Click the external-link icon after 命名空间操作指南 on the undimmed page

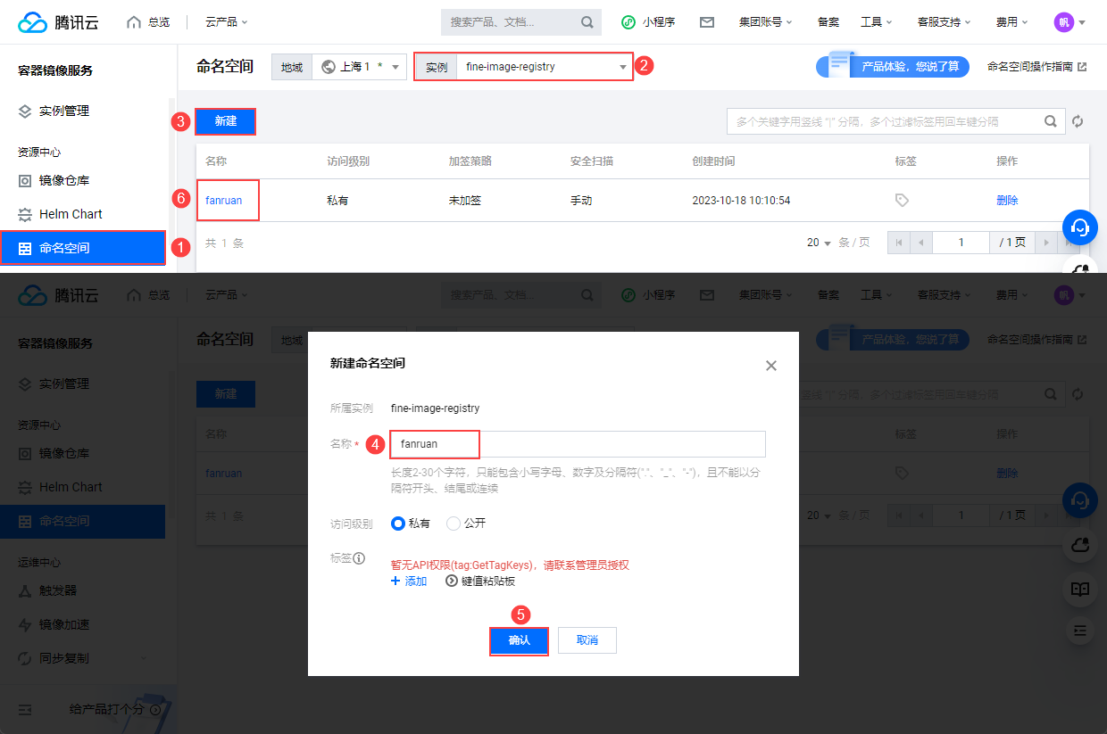point(1082,67)
